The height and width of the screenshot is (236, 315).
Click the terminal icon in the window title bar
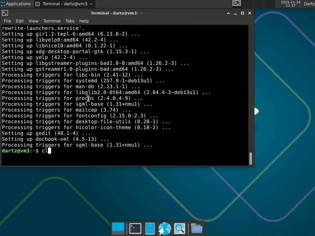[x=5, y=13]
